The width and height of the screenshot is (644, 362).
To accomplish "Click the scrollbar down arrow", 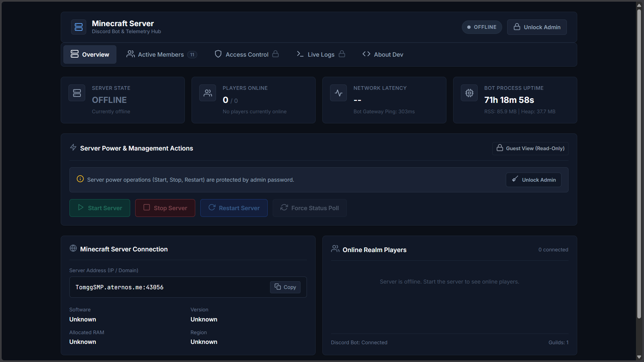I will coord(639,357).
